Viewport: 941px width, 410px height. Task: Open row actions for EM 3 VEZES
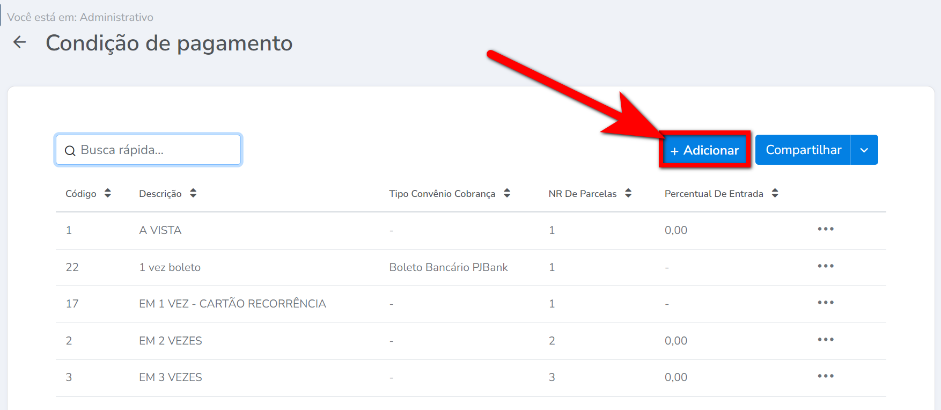825,376
